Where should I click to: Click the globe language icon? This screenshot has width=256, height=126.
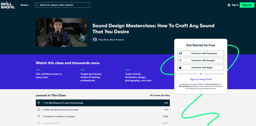coord(229,5)
